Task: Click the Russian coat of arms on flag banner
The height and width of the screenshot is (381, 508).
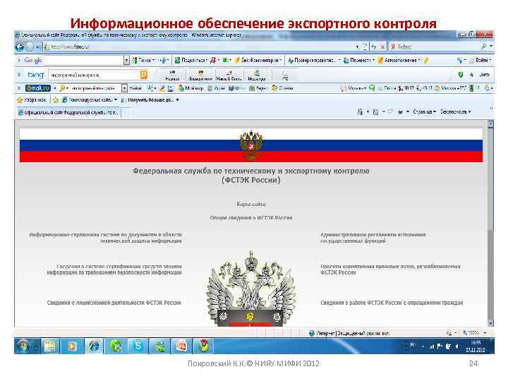Action: click(250, 145)
